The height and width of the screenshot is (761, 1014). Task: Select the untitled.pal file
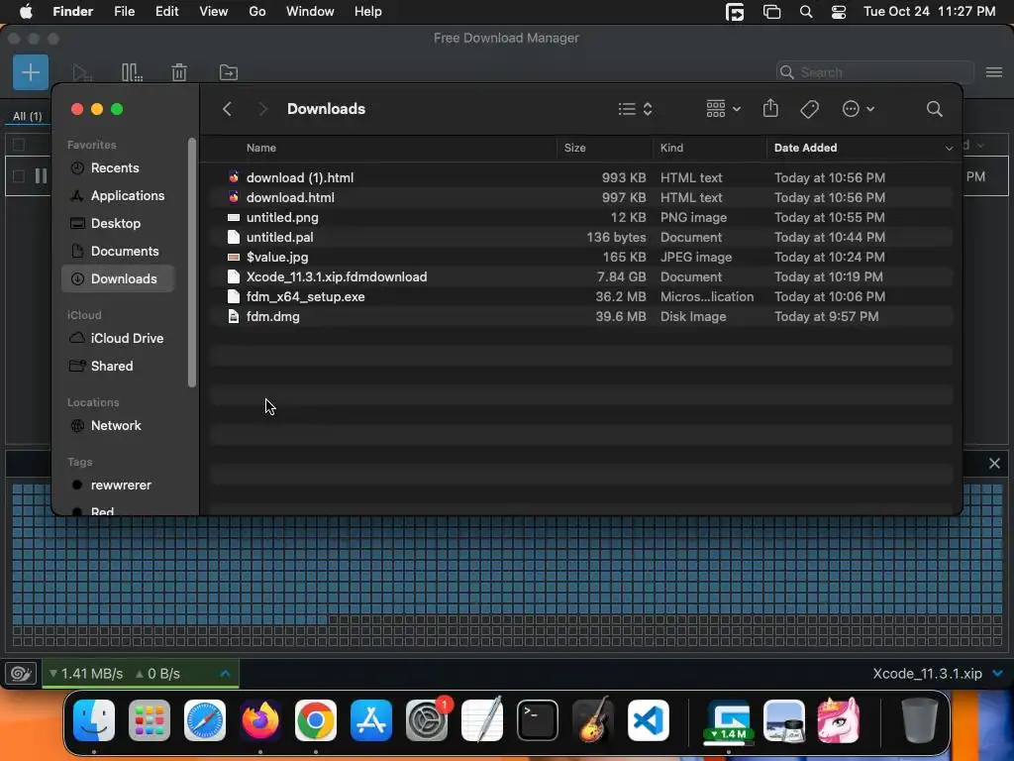point(580,238)
